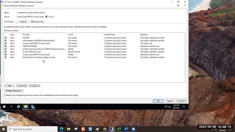Screen dimensions: 235x132
Task: Open Server Manager on remote taskbar
Action: click(x=33, y=107)
